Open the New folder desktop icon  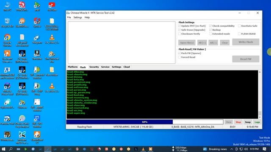click(52, 71)
